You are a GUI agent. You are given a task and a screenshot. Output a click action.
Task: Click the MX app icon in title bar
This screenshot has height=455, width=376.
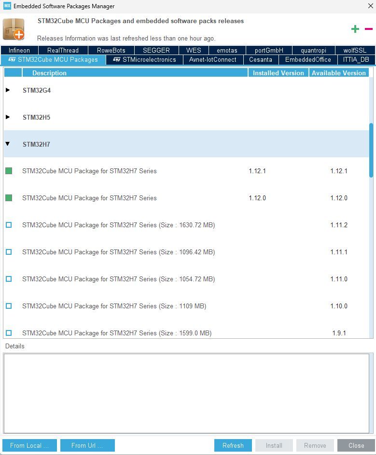pos(7,6)
